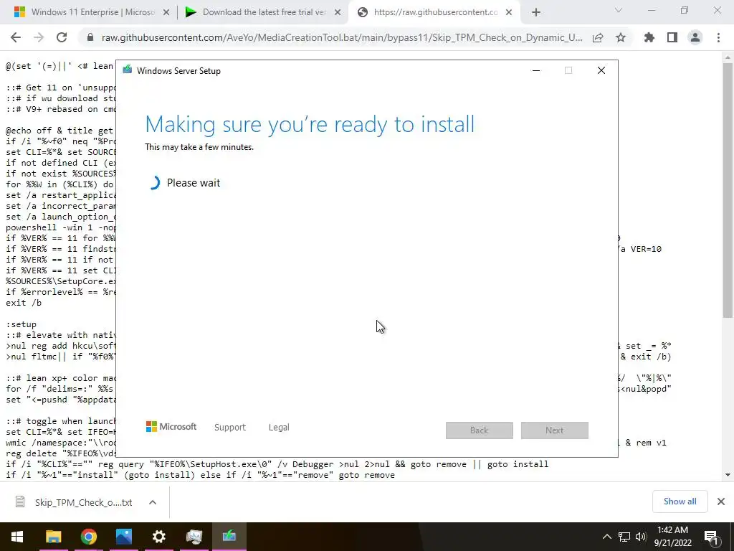Click the address bar URL
This screenshot has width=734, height=551.
click(342, 37)
